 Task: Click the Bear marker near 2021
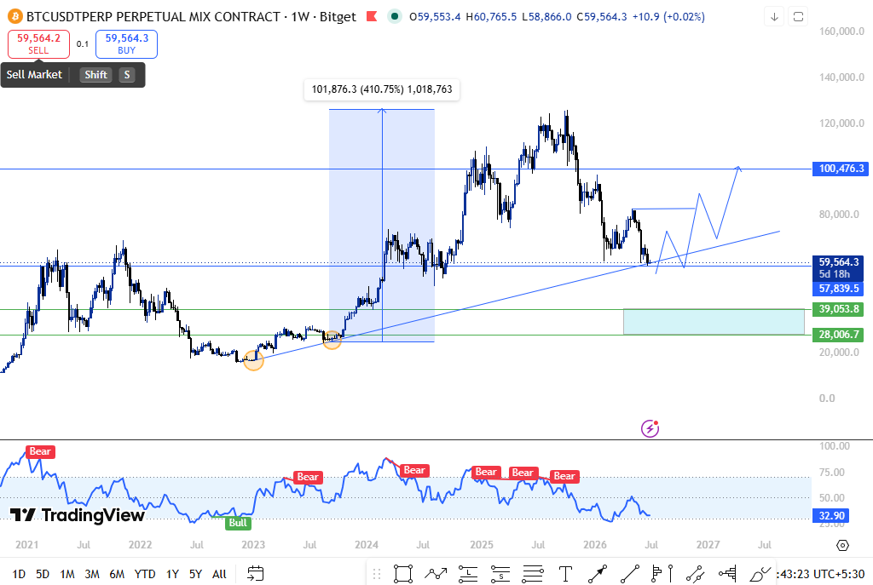click(40, 451)
